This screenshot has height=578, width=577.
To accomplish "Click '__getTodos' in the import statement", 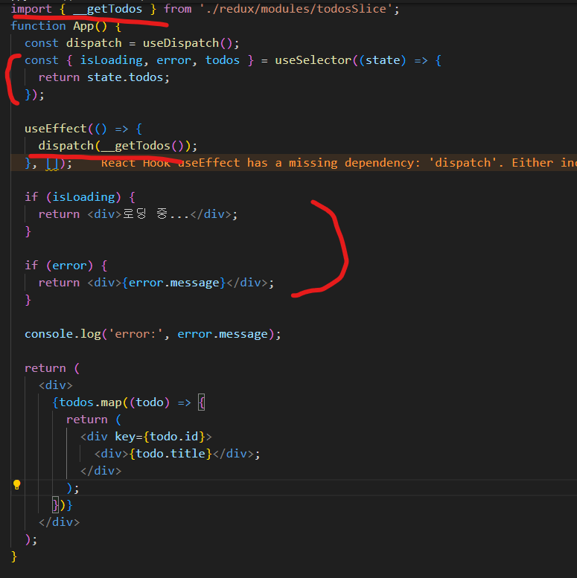I will tap(108, 9).
